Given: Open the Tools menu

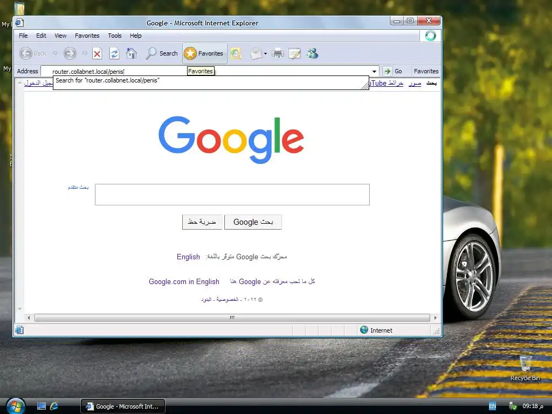Looking at the screenshot, I should tap(115, 36).
